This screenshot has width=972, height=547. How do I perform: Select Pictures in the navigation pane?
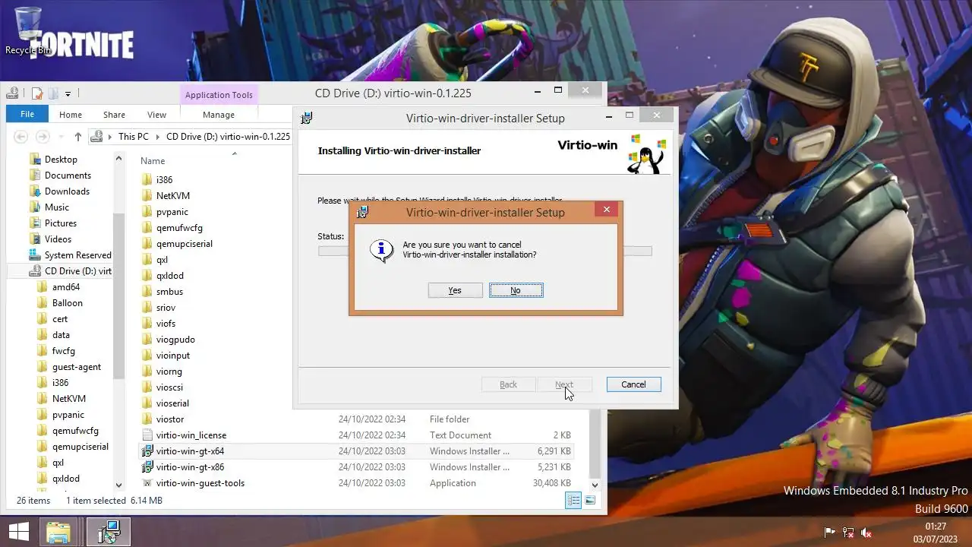(61, 223)
